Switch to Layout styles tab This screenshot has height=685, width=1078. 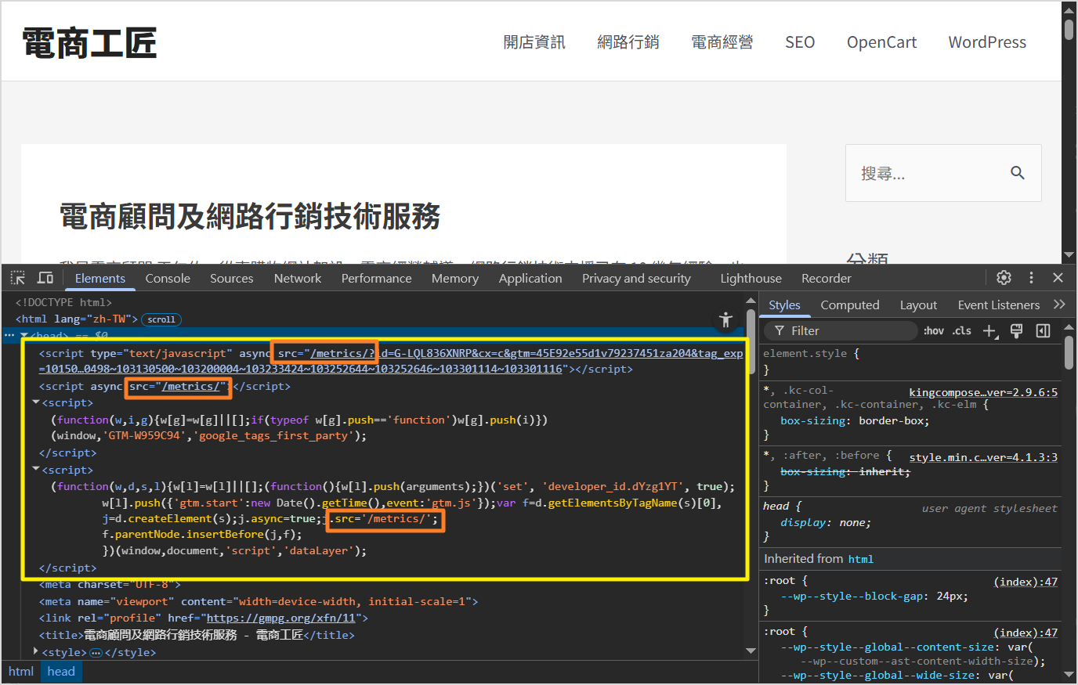(918, 305)
